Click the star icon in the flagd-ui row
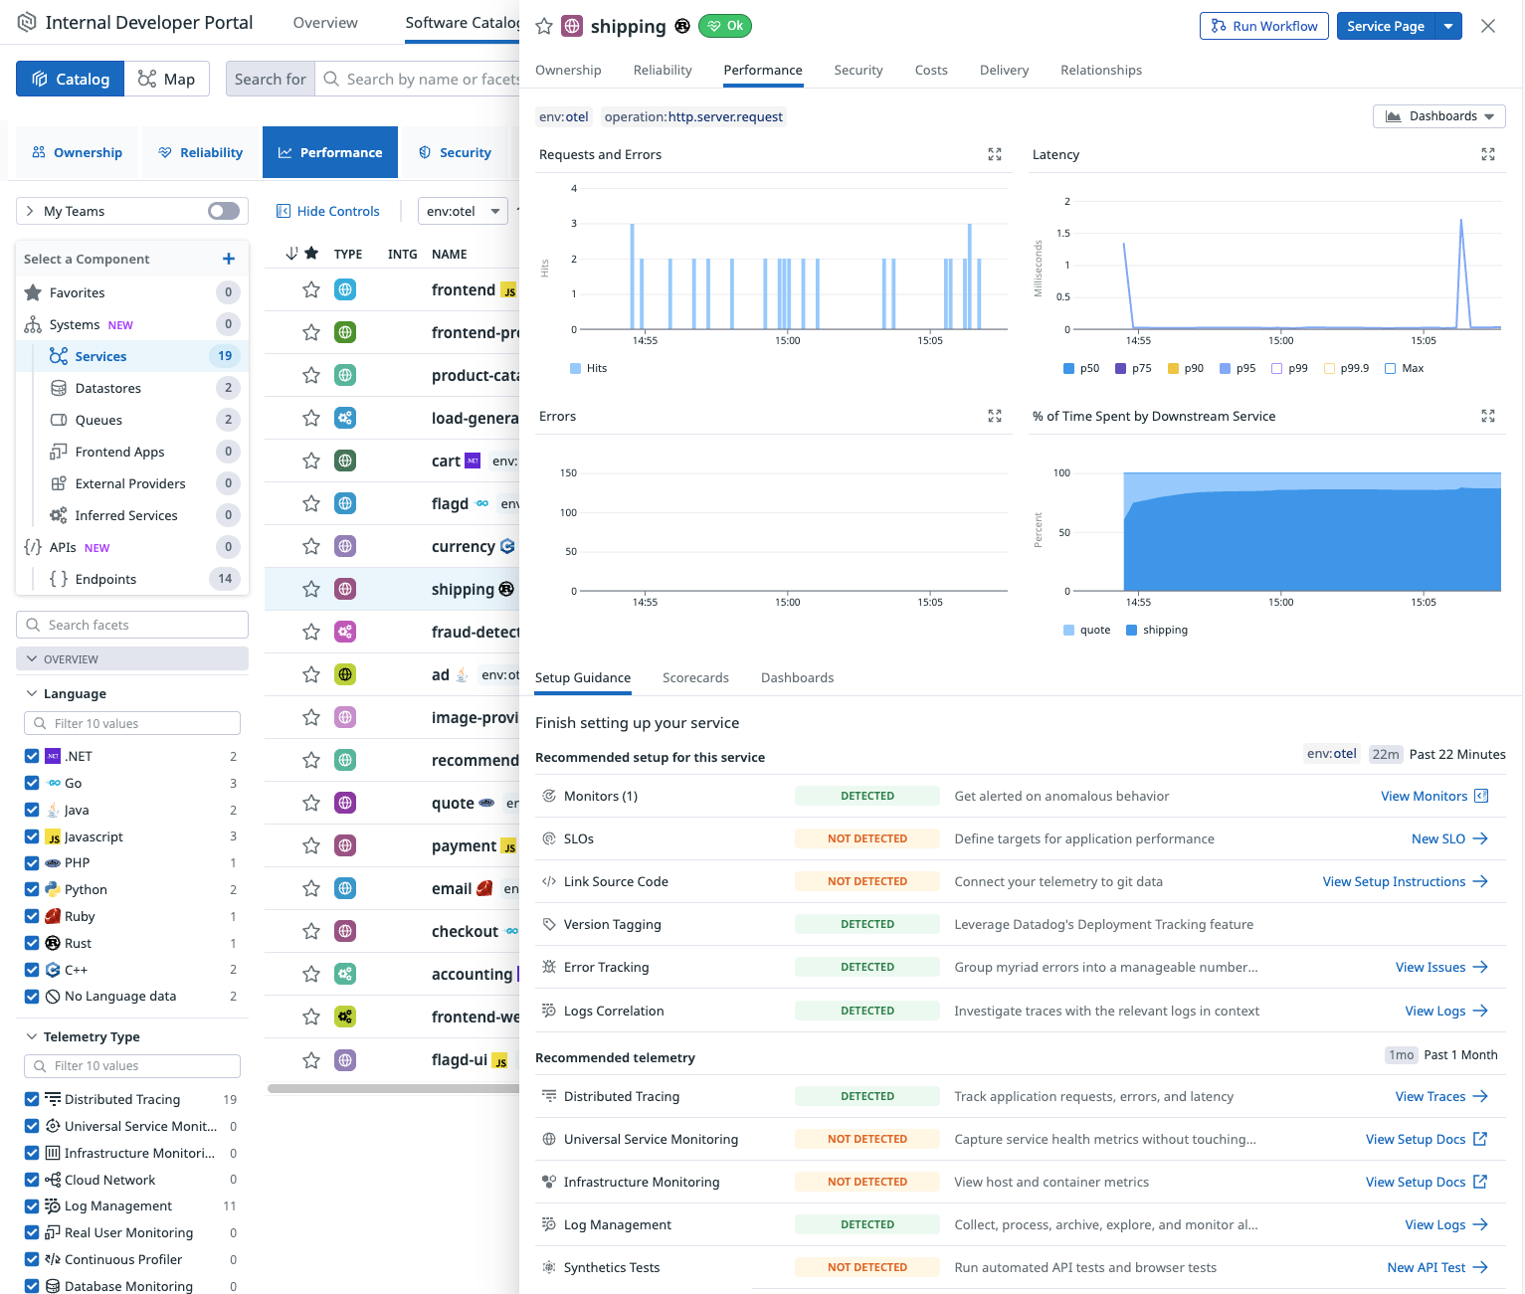The height and width of the screenshot is (1294, 1525). (311, 1060)
